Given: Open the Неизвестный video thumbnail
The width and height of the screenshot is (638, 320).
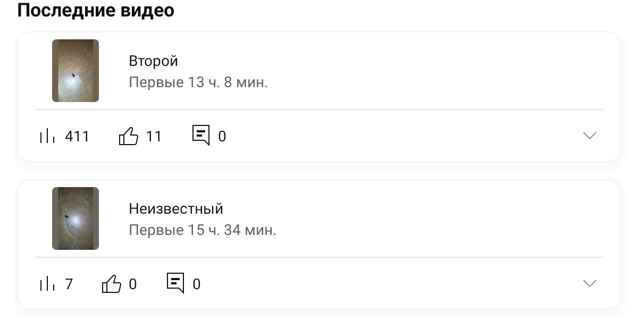Looking at the screenshot, I should tap(75, 218).
